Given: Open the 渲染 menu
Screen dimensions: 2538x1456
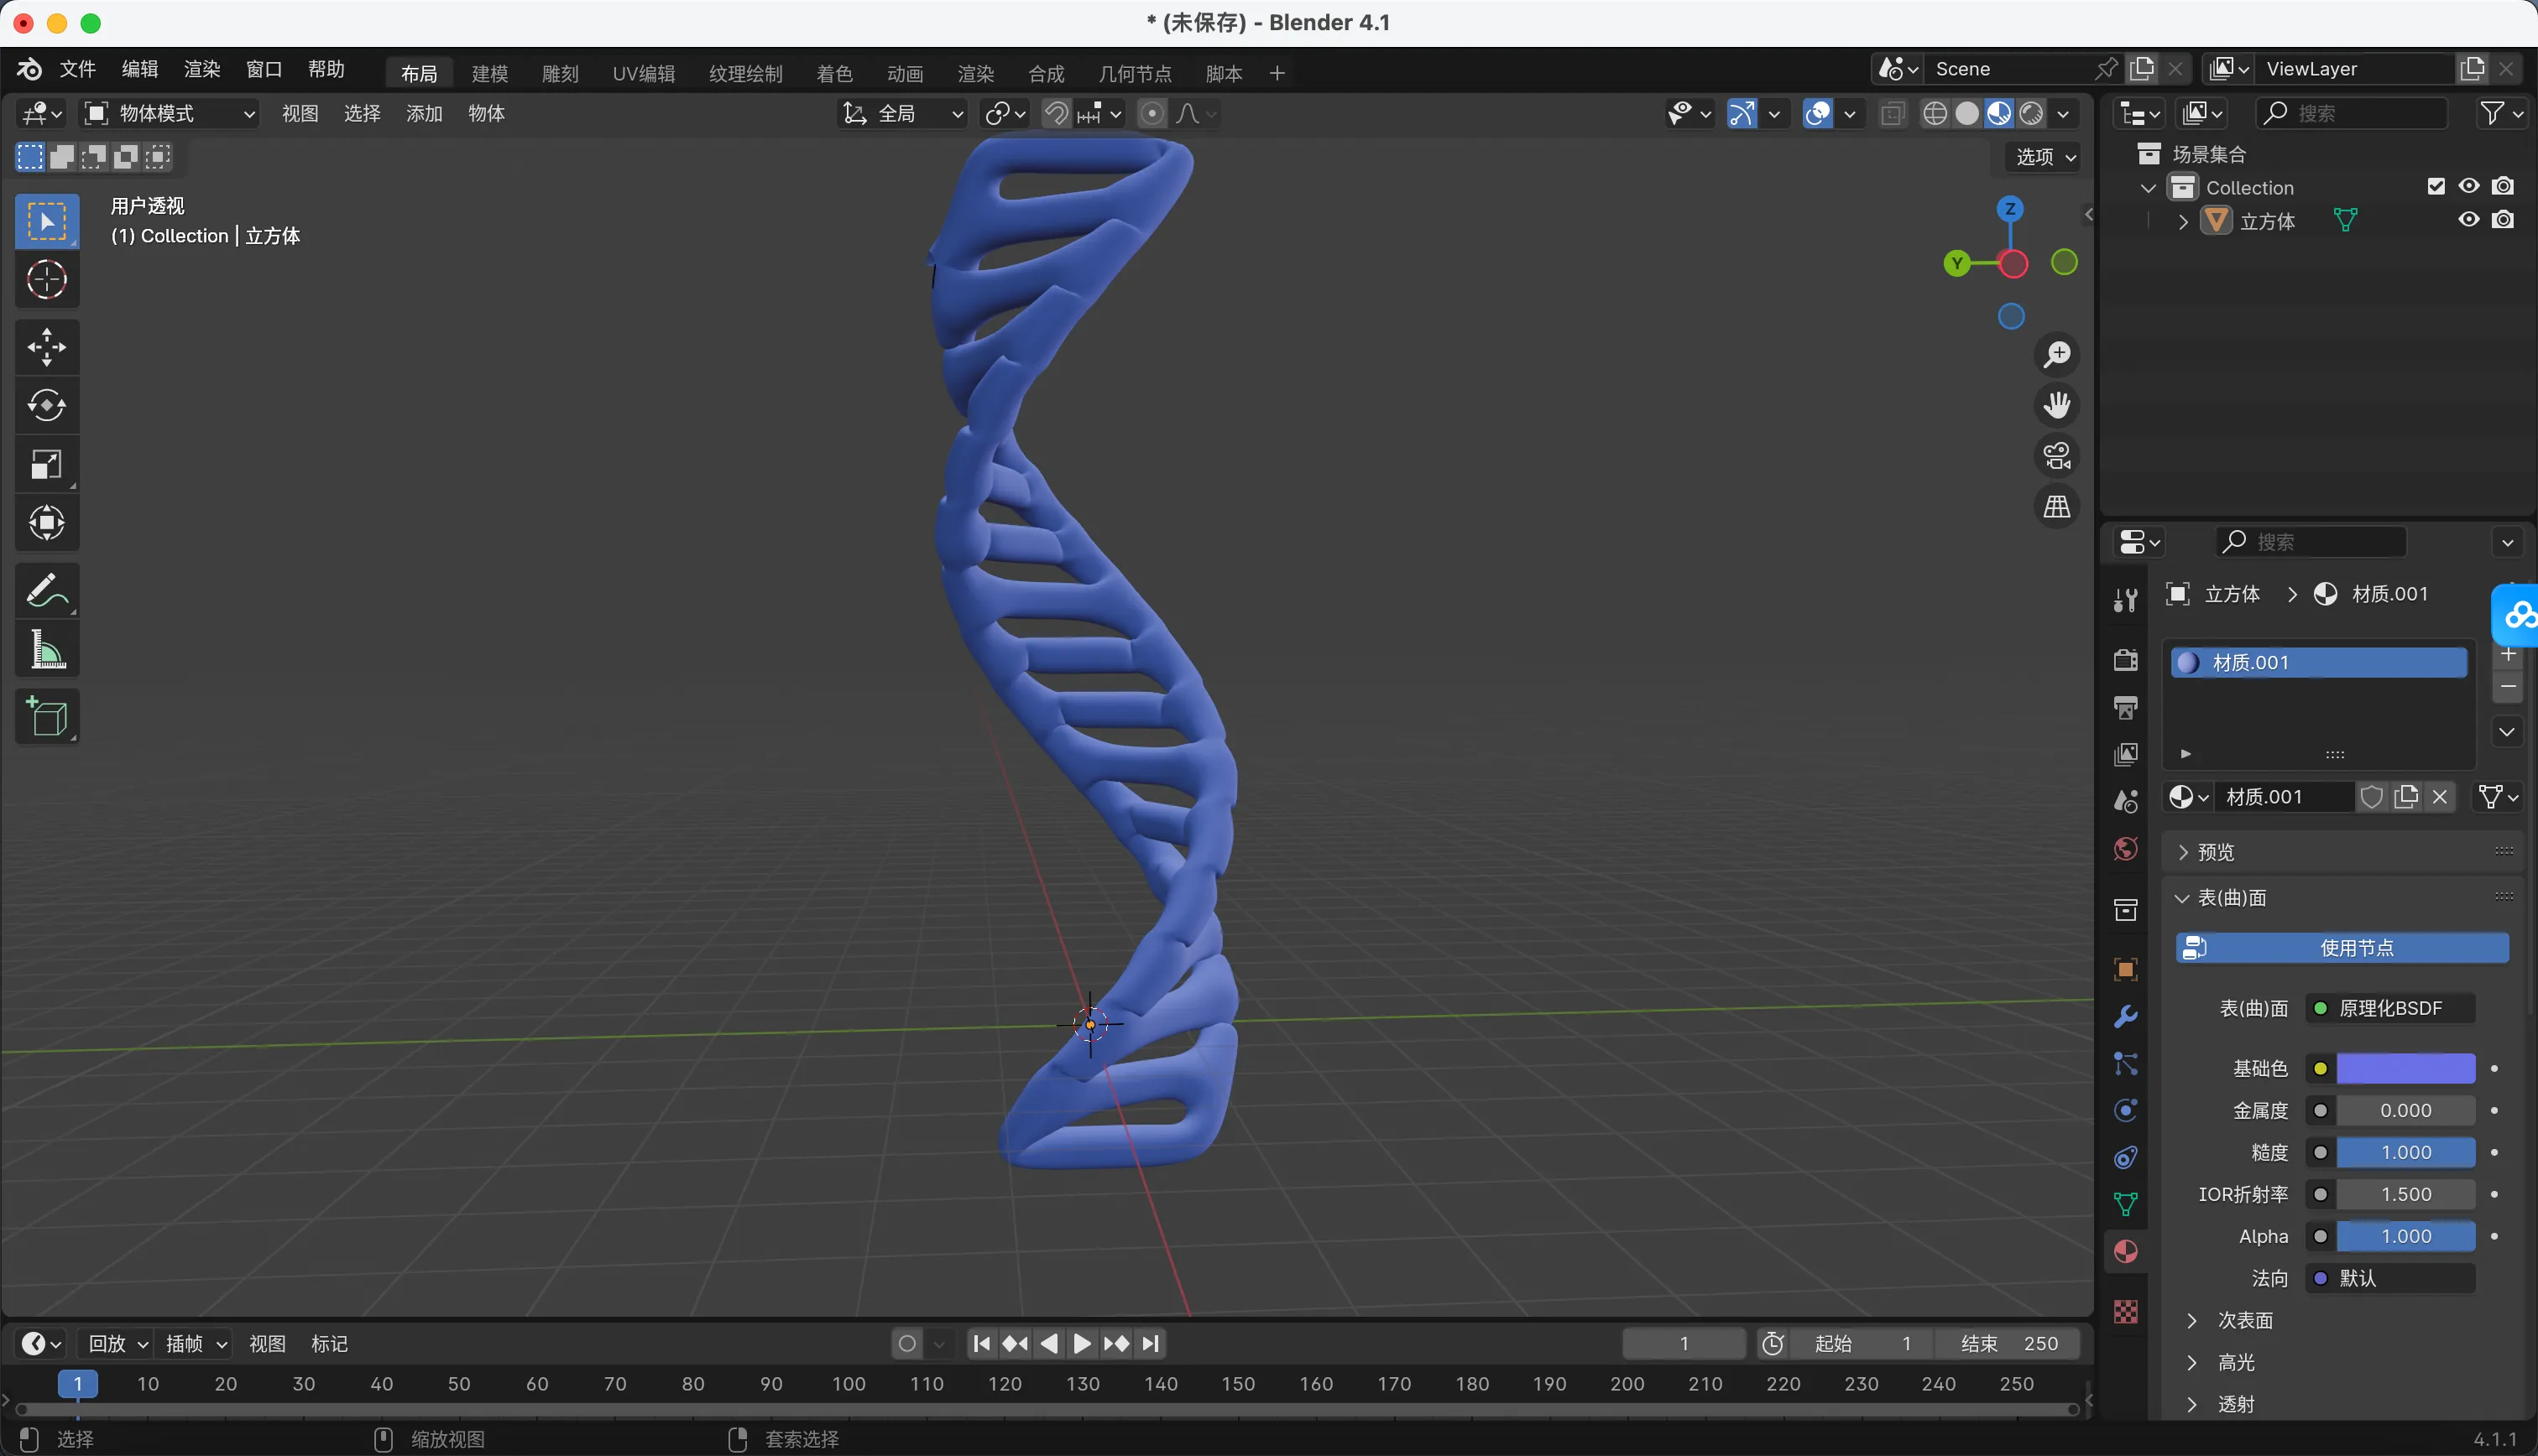Looking at the screenshot, I should point(201,69).
